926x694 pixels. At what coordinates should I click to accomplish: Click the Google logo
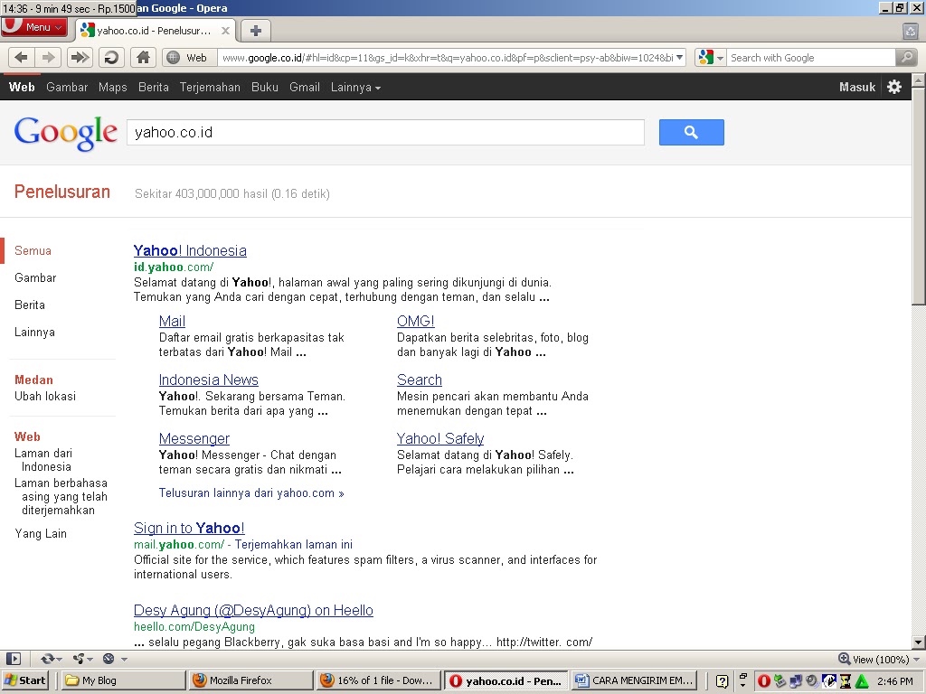click(65, 133)
